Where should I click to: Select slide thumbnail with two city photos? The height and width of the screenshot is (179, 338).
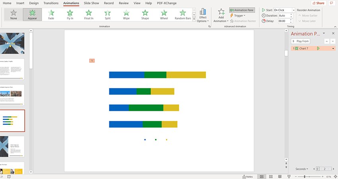coord(12,95)
